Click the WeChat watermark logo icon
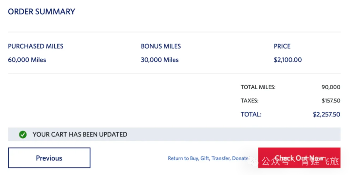 click(x=254, y=160)
